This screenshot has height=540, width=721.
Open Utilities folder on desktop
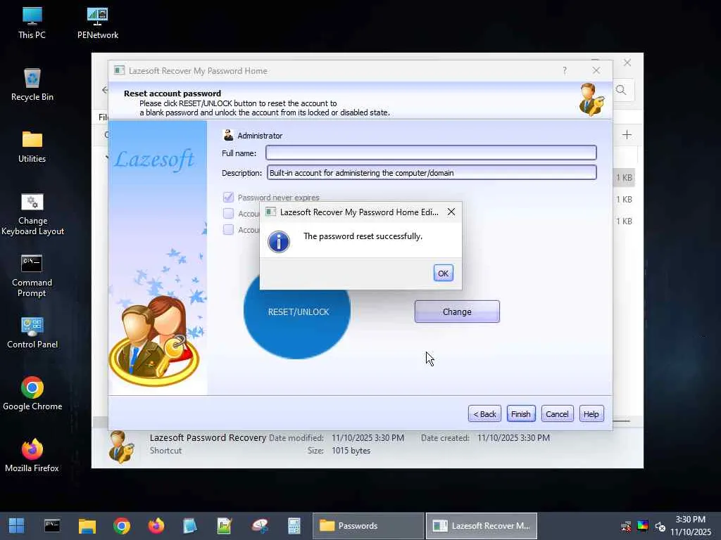(32, 147)
